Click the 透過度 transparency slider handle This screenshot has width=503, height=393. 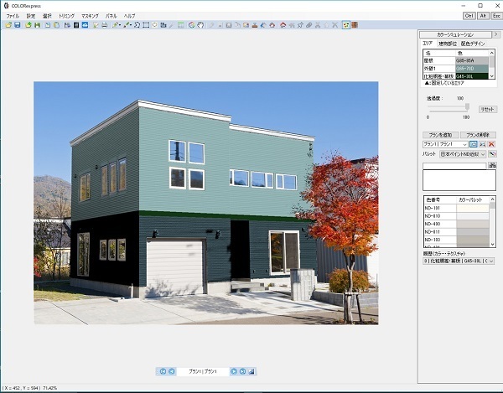point(467,107)
